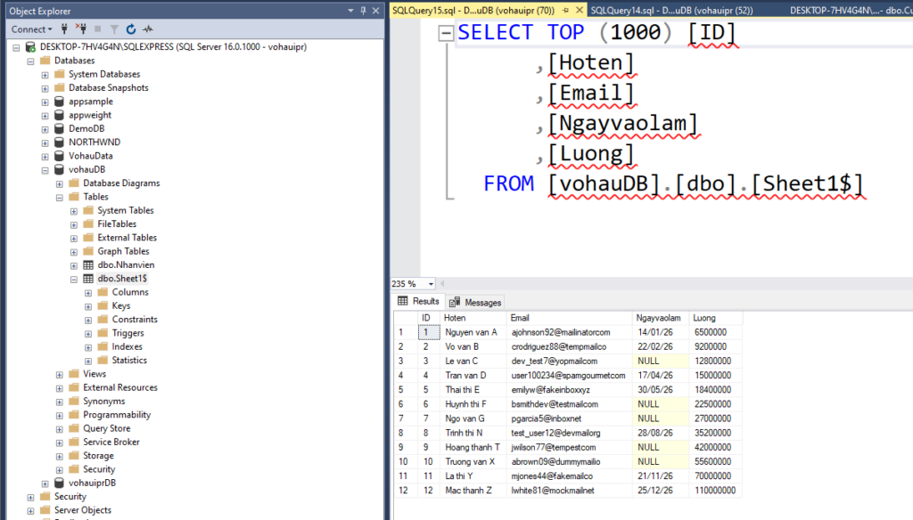Open the 235 % zoom dropdown

click(432, 284)
